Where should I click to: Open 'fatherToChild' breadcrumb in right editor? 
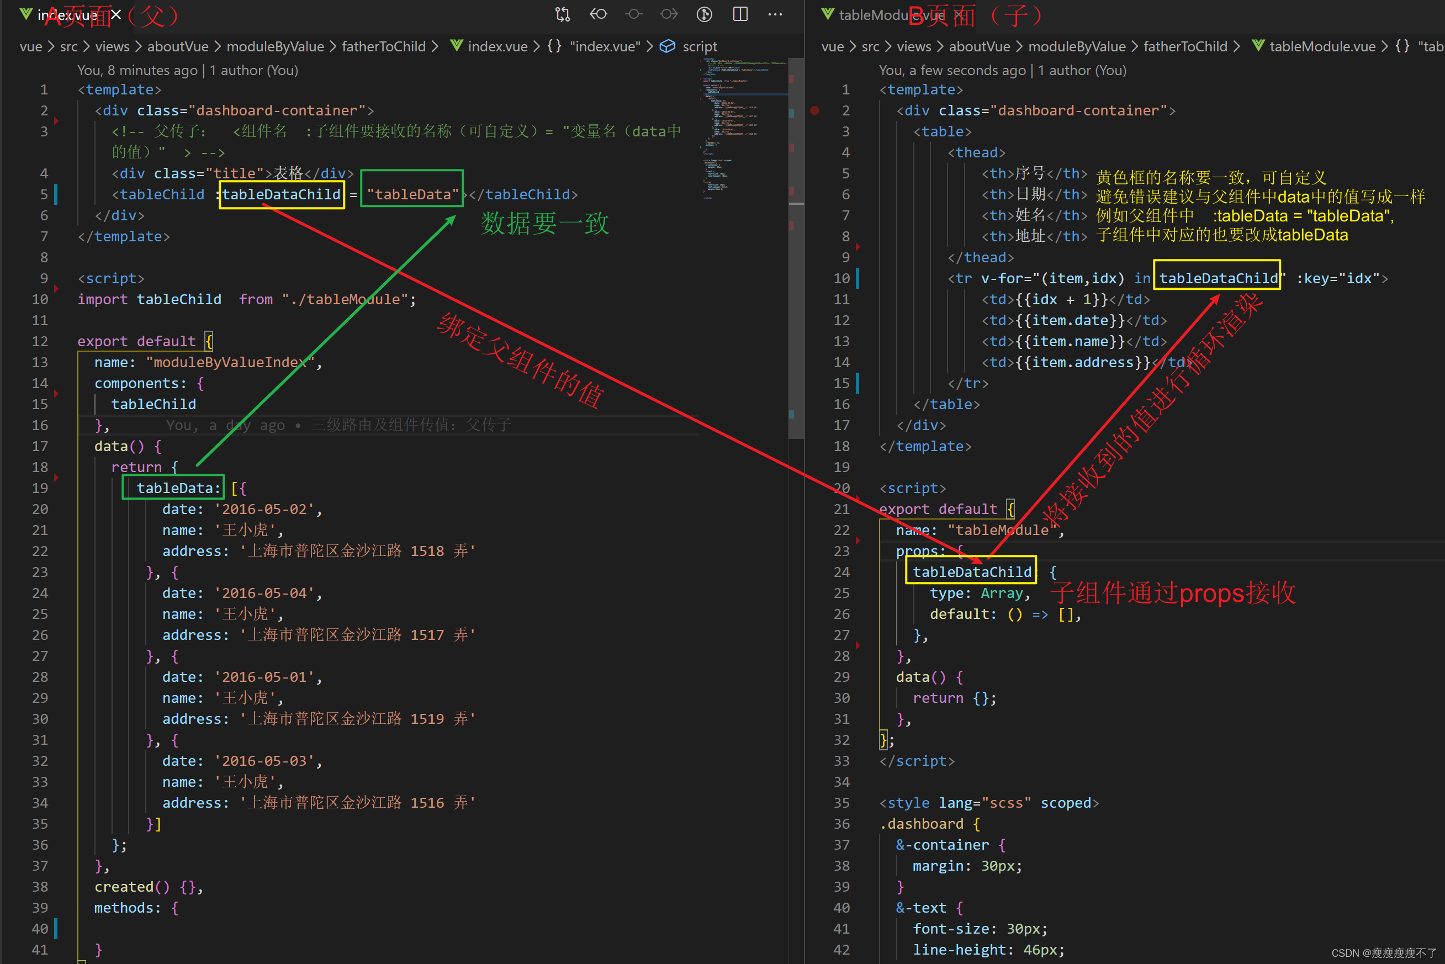(1185, 47)
